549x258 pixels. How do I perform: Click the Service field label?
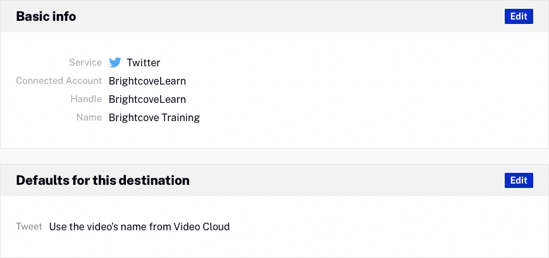[85, 62]
